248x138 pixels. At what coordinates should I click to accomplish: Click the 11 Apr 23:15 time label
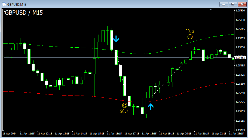tap(236, 134)
